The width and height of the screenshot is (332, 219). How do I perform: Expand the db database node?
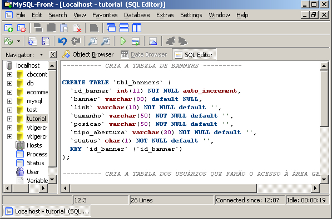tap(9, 83)
